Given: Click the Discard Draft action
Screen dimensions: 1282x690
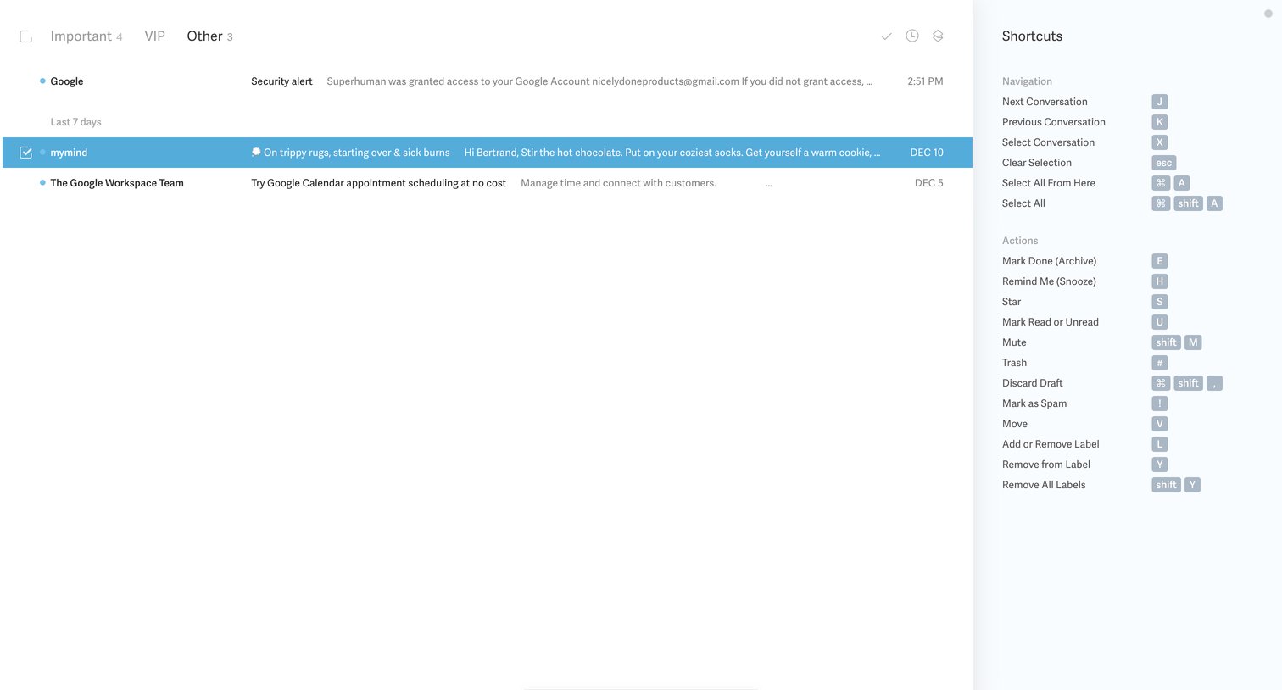Looking at the screenshot, I should click(1032, 383).
